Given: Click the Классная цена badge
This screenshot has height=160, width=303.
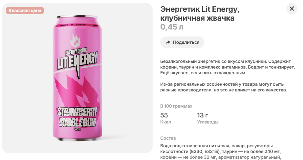Looking at the screenshot, I should (25, 10).
